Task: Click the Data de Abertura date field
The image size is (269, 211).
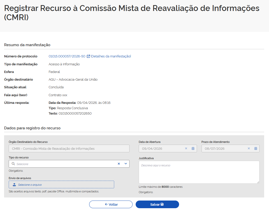Action: pos(161,148)
